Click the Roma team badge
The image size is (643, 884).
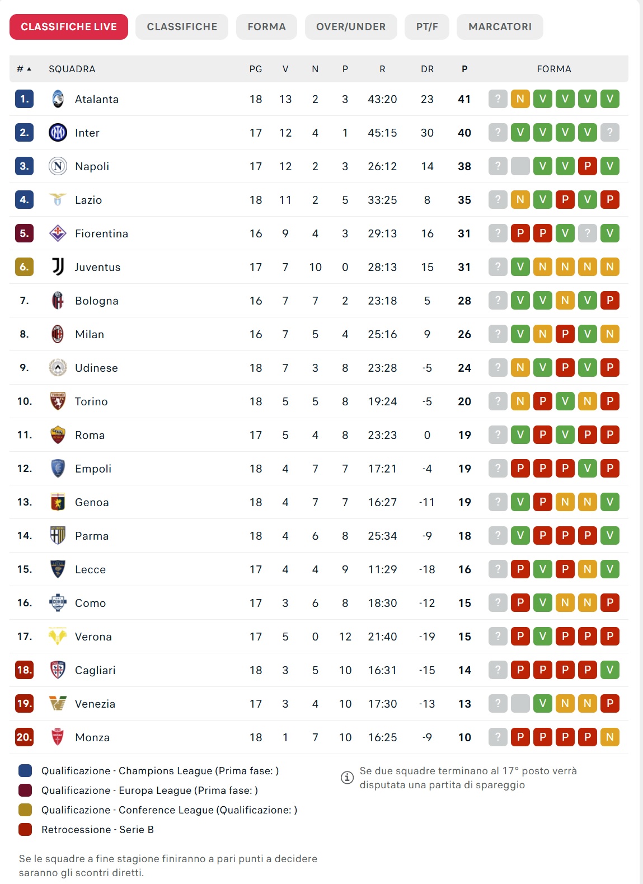coord(58,435)
